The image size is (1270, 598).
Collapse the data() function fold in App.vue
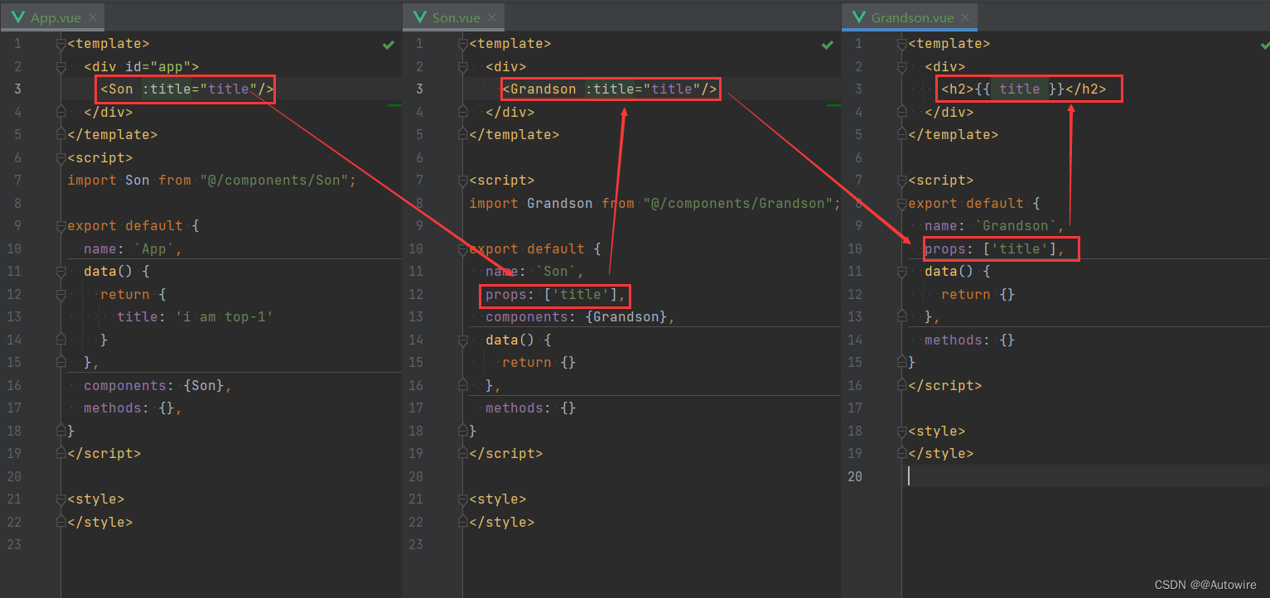click(x=60, y=271)
